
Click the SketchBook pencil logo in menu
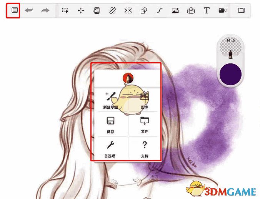tap(128, 78)
